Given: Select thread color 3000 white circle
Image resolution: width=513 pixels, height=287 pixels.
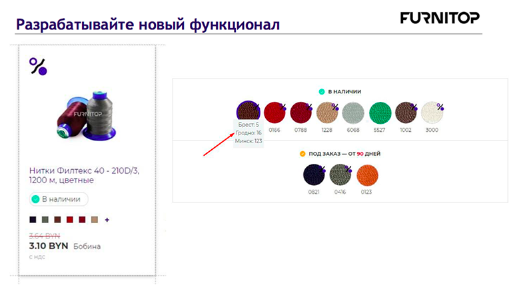Looking at the screenshot, I should [x=432, y=113].
